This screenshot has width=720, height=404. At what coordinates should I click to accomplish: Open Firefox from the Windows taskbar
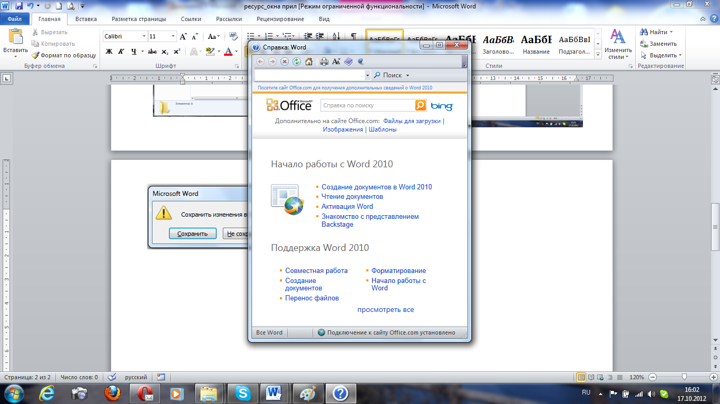click(112, 393)
